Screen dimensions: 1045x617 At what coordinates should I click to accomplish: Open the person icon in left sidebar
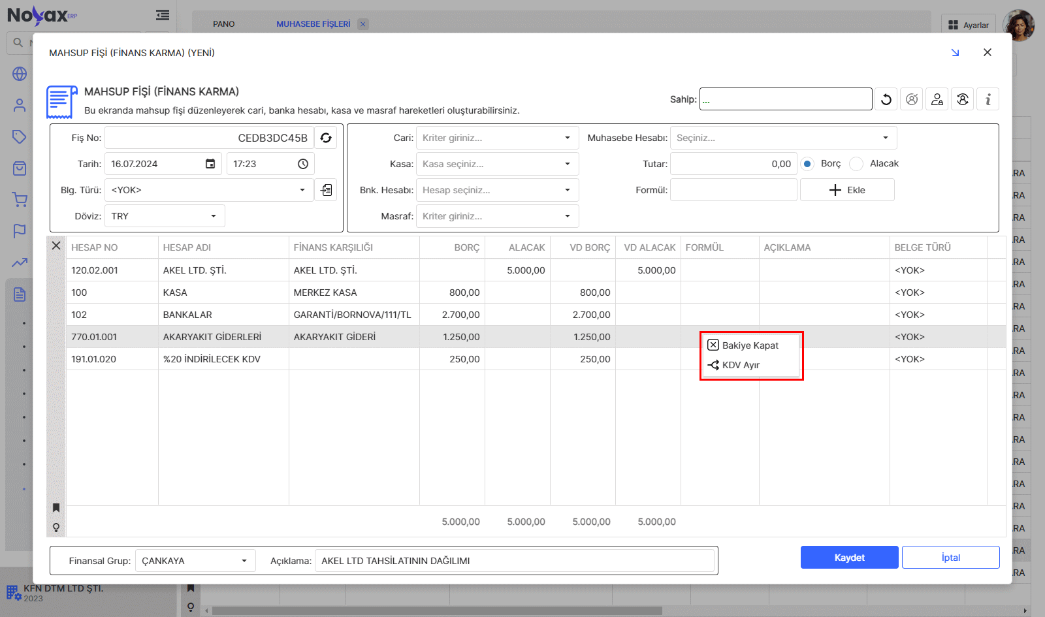point(20,105)
